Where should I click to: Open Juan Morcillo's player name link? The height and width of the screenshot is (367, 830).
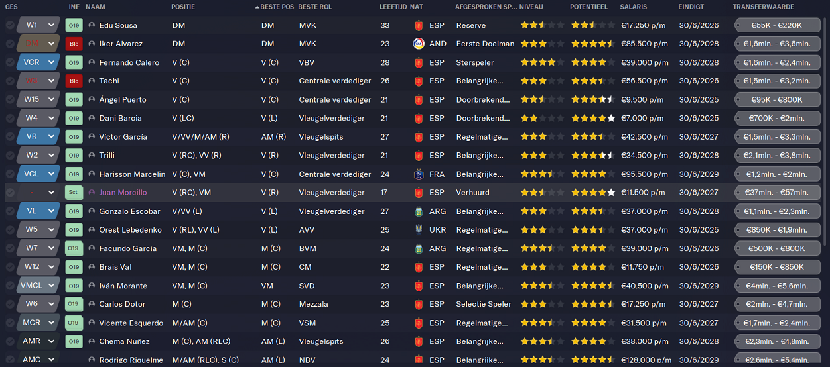(x=123, y=193)
